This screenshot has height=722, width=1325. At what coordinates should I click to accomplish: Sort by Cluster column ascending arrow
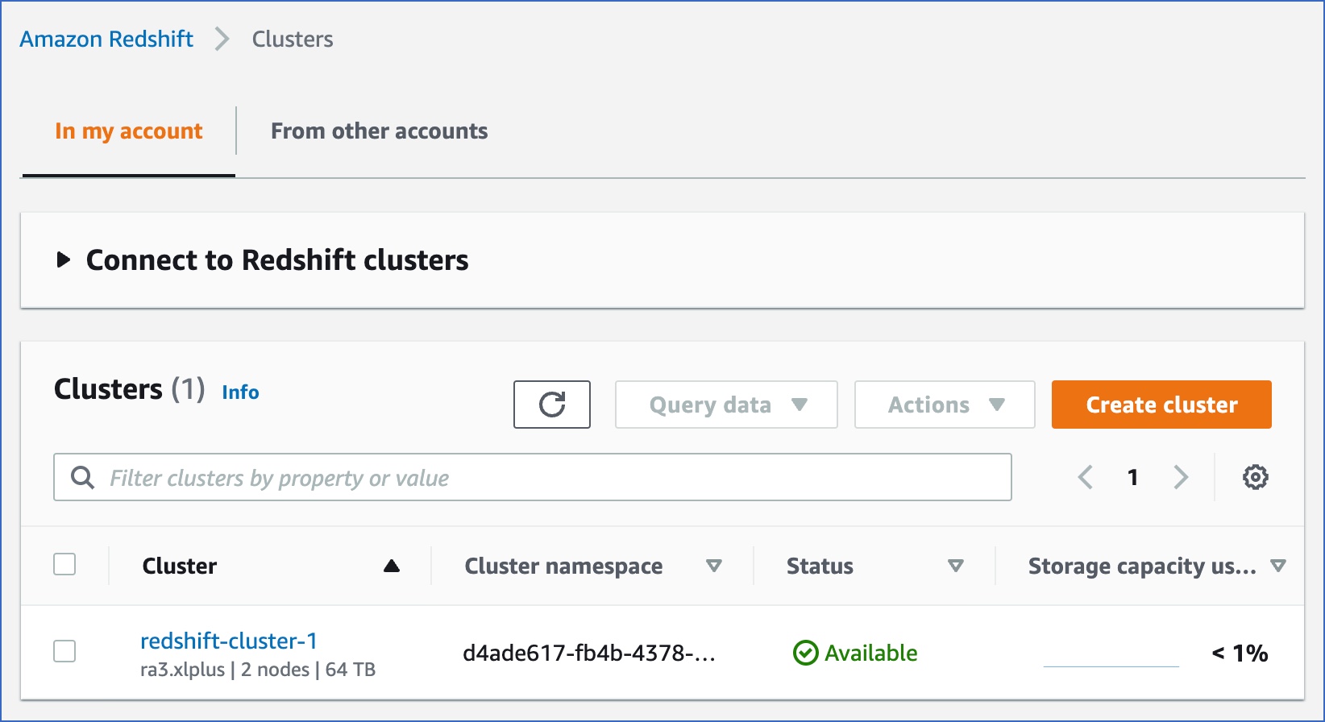[392, 566]
